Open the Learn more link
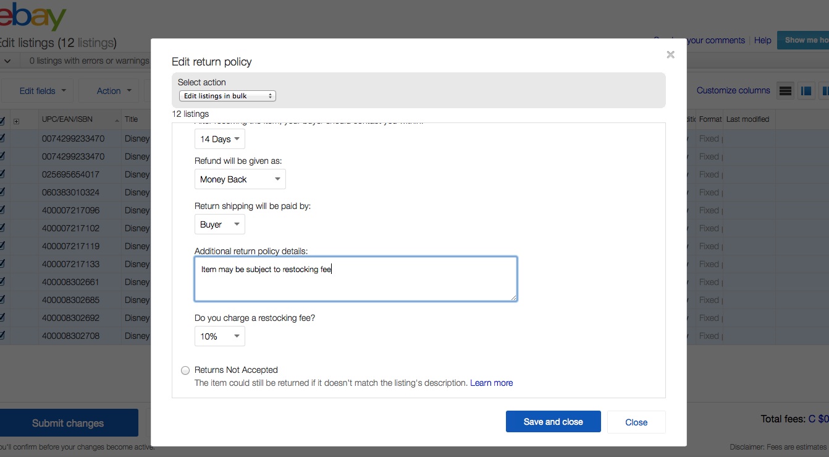 491,383
